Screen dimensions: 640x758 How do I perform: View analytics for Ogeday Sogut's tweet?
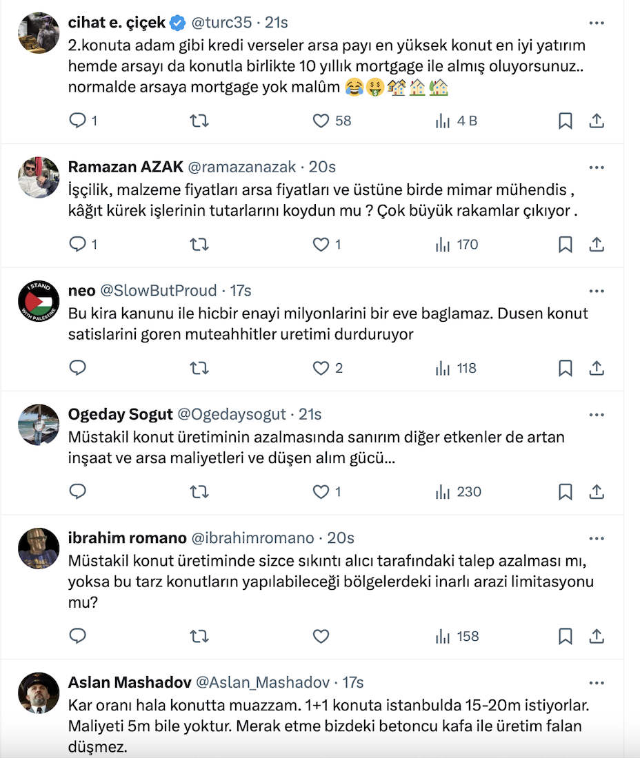click(443, 492)
